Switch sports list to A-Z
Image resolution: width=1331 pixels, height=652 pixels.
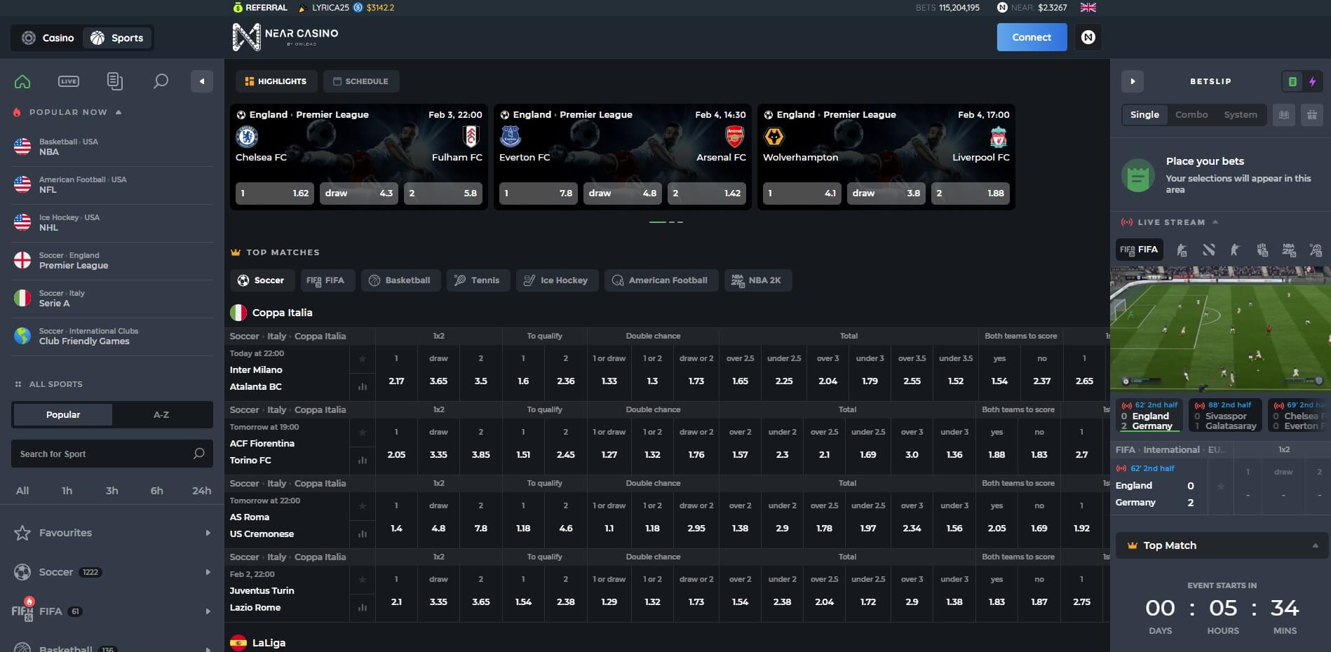pyautogui.click(x=161, y=415)
